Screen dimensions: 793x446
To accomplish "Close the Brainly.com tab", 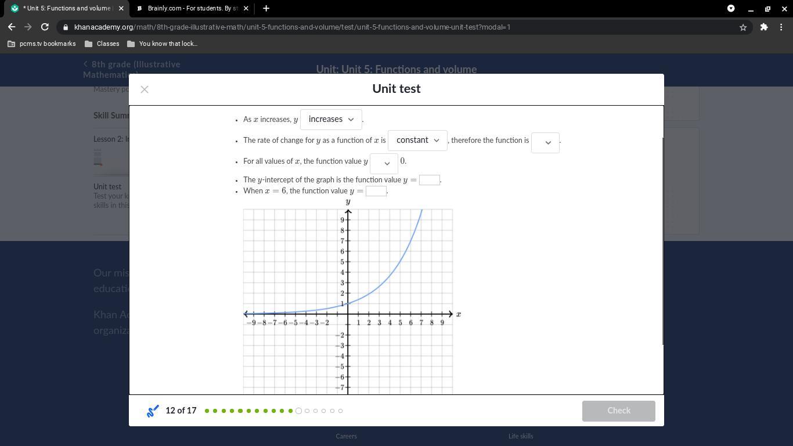I will [246, 8].
